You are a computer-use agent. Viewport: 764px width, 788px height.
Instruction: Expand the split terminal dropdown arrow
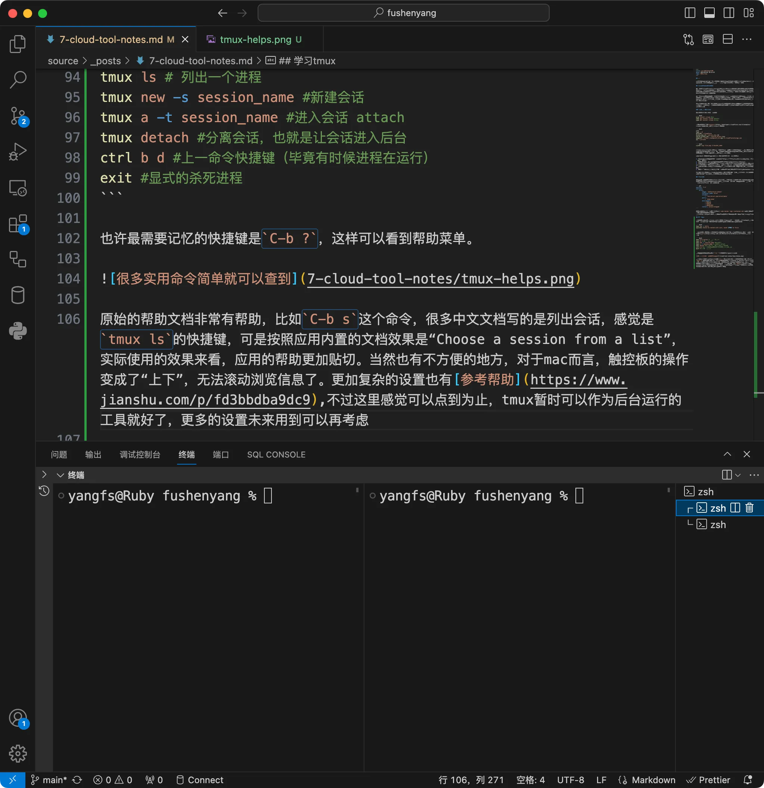[x=738, y=475]
